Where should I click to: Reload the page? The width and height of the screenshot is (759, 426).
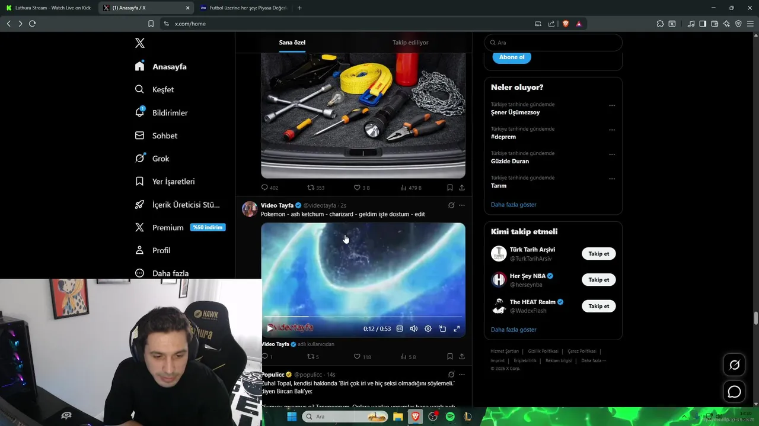coord(32,24)
